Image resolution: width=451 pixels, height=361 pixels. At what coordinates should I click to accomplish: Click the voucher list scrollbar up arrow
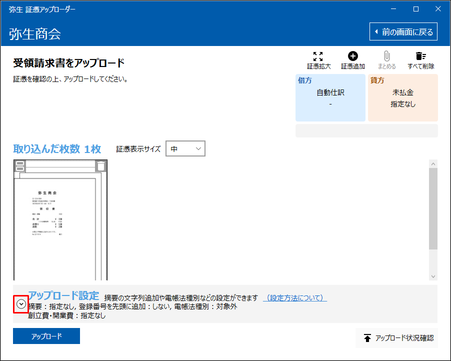pos(433,164)
